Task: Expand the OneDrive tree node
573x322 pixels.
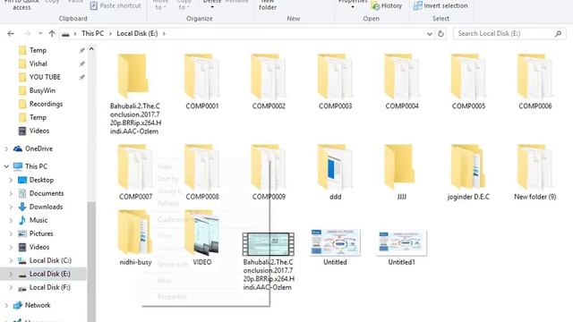Action: tap(6, 149)
